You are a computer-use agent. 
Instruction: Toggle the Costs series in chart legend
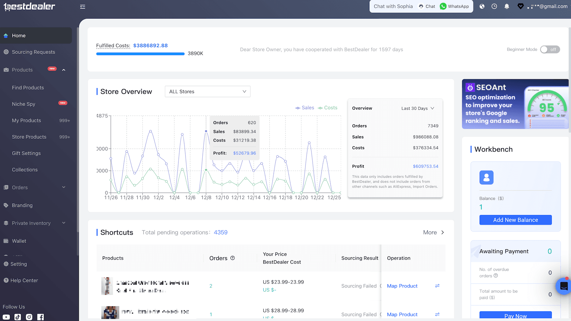tap(328, 108)
